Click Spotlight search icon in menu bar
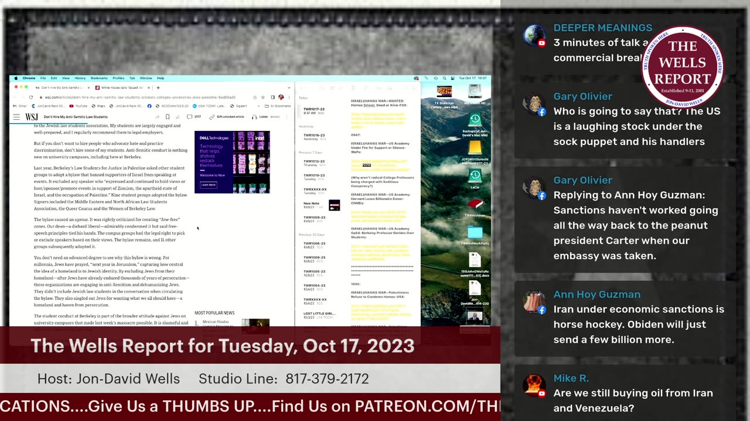750x421 pixels. pos(444,78)
